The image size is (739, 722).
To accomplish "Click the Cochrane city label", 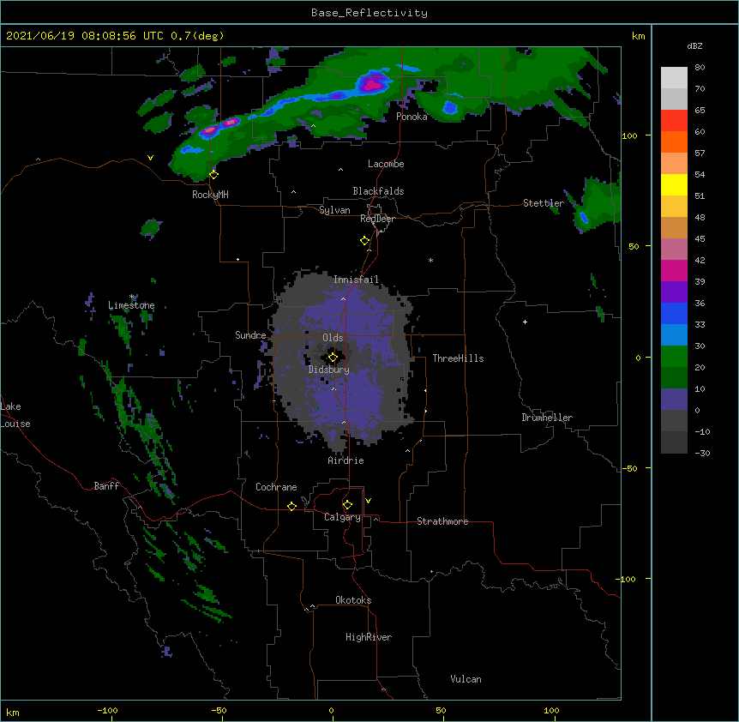I will 276,487.
